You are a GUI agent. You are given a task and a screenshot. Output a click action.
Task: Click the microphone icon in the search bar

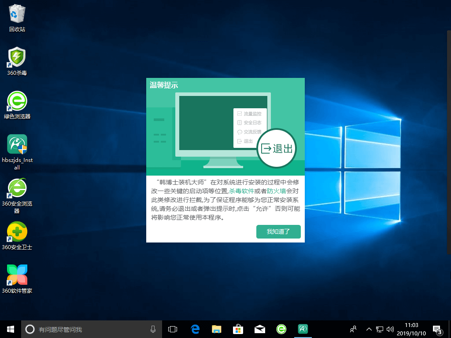pyautogui.click(x=153, y=329)
